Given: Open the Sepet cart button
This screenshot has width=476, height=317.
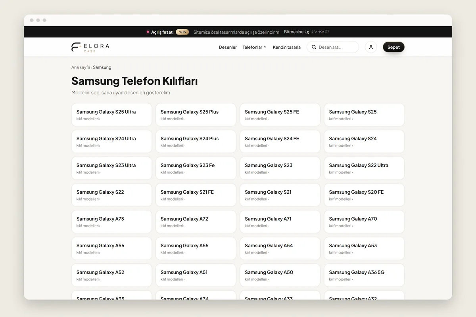Looking at the screenshot, I should click(393, 47).
